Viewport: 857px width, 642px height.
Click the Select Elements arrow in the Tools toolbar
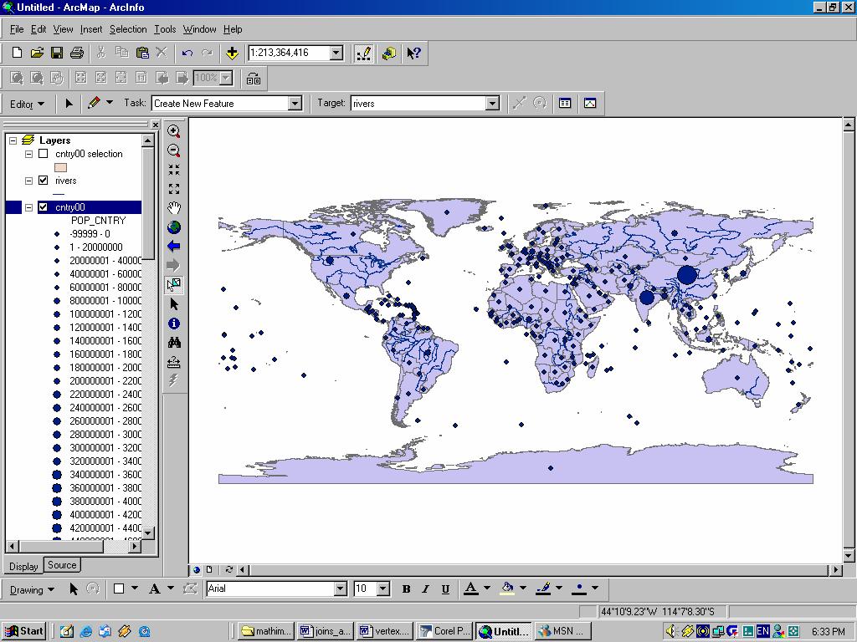(x=174, y=304)
